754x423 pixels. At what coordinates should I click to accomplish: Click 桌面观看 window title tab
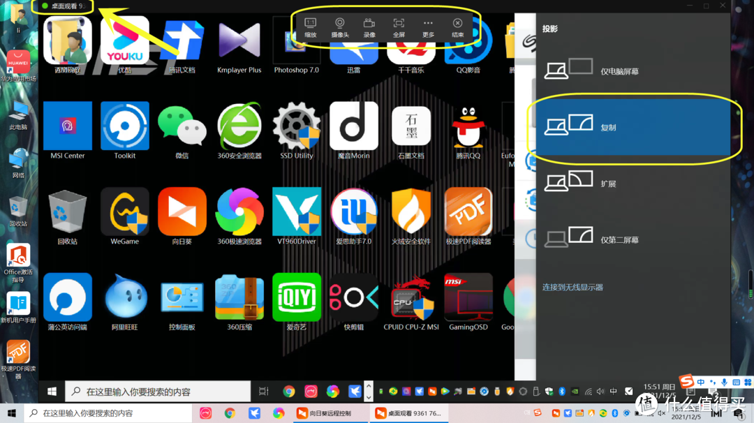(x=63, y=6)
